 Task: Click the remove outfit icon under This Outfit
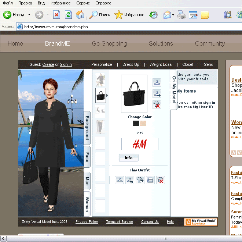click(160, 180)
